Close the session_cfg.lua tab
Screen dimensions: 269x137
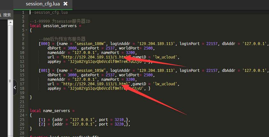click(65, 4)
